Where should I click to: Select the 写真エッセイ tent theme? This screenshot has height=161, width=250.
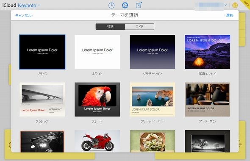208,52
